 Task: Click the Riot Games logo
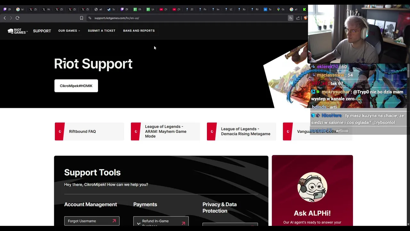(x=17, y=31)
